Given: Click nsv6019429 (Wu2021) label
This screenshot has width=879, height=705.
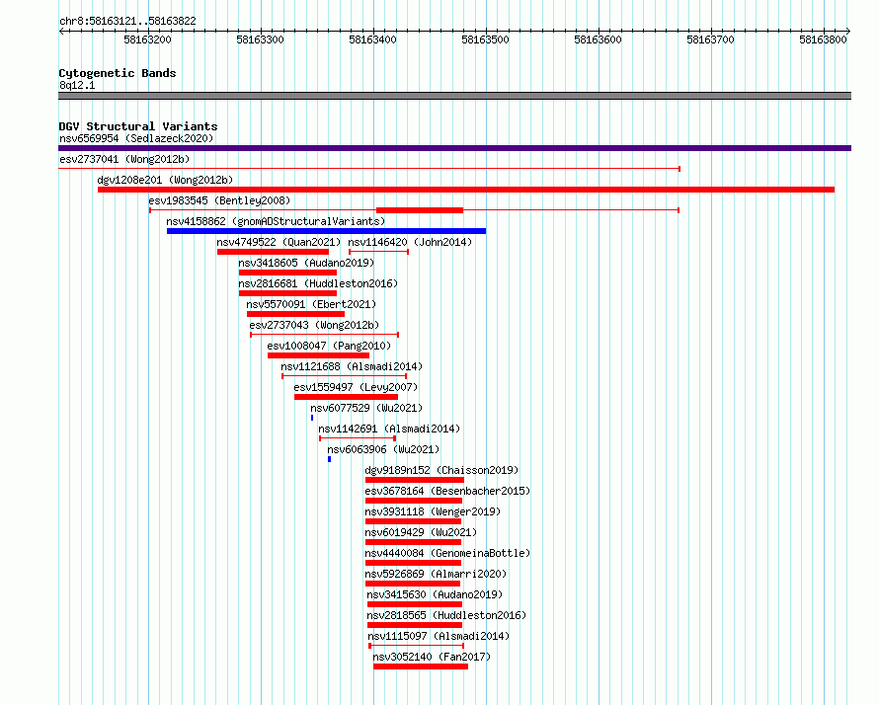Looking at the screenshot, I should click(x=421, y=532).
